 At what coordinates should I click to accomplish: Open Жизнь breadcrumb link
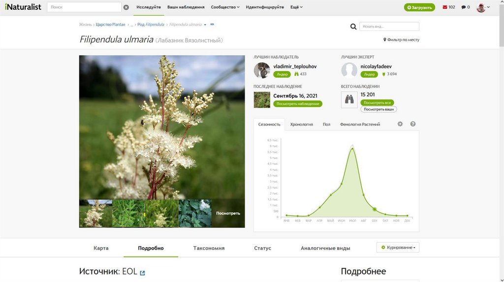(85, 25)
